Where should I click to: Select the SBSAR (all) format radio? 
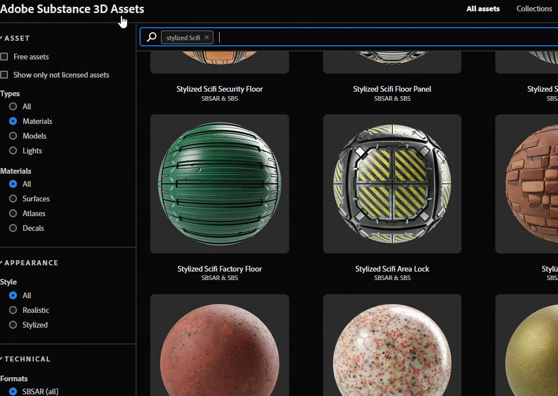[13, 391]
